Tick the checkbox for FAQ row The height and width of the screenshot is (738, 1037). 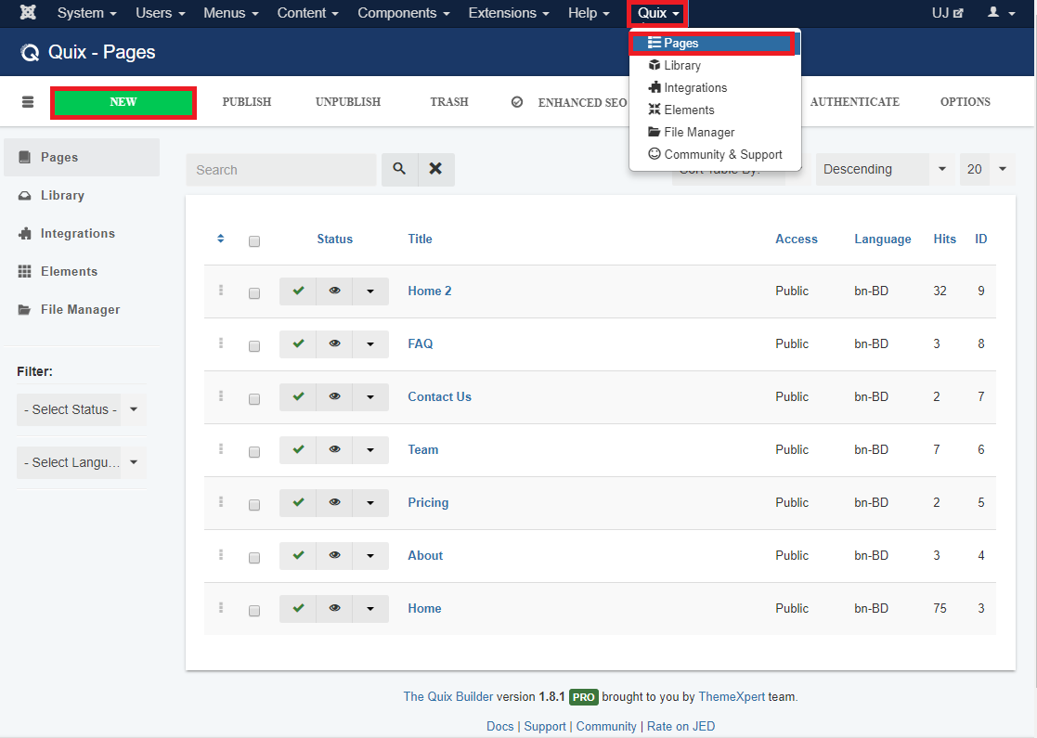(x=254, y=346)
